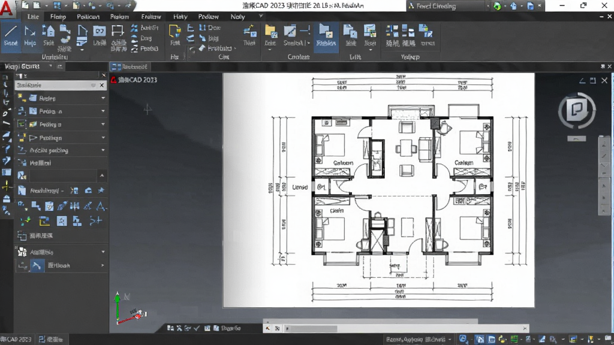Expand the "Pesbiya" palette row dropdown
This screenshot has width=614, height=345.
pyautogui.click(x=103, y=138)
